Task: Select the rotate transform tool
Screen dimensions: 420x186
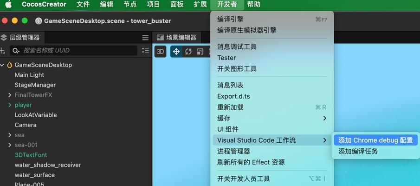Action: click(188, 52)
